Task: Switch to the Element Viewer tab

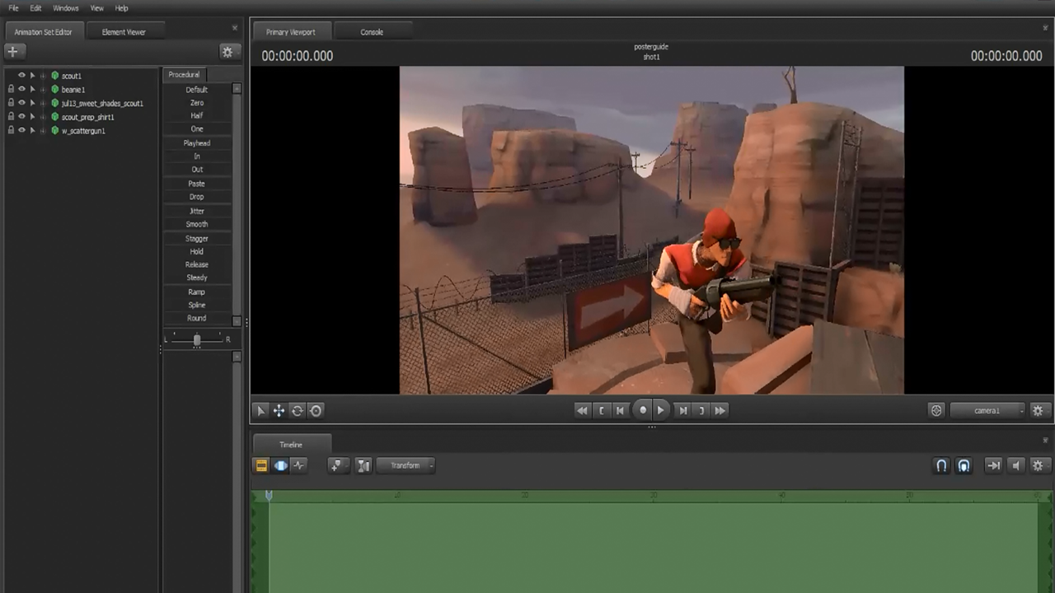Action: (124, 32)
